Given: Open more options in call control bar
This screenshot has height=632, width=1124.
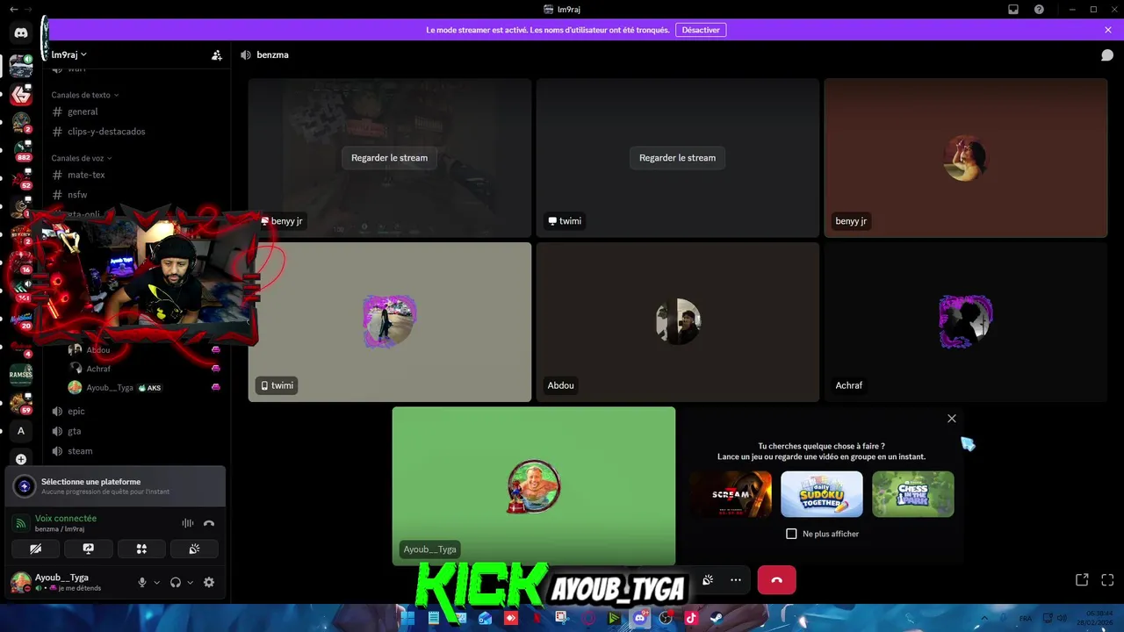Looking at the screenshot, I should [736, 580].
